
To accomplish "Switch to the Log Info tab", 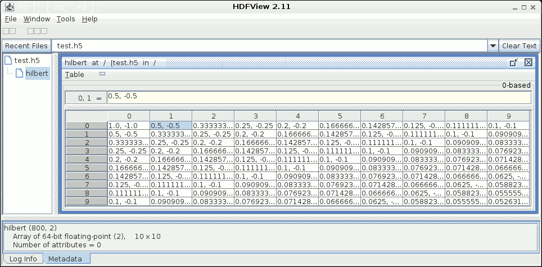I will coord(22,259).
